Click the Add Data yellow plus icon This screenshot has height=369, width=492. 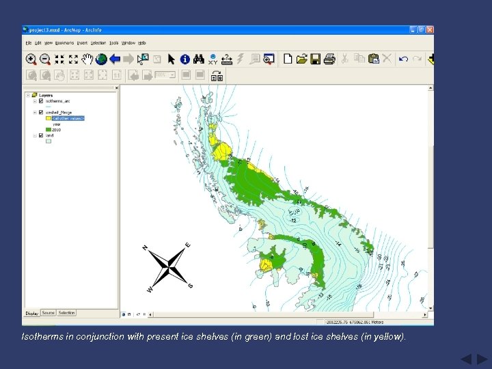[x=430, y=59]
